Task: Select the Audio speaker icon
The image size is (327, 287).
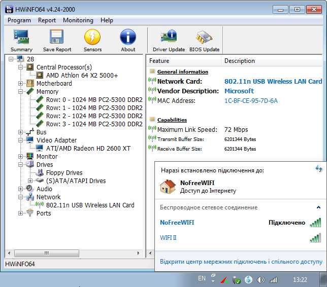Action: pos(30,189)
